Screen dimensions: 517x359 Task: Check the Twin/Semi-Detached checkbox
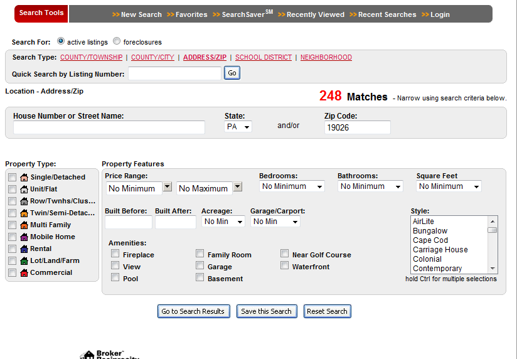click(x=12, y=213)
